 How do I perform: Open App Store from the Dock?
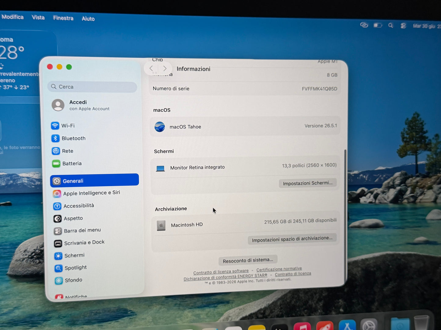347,325
